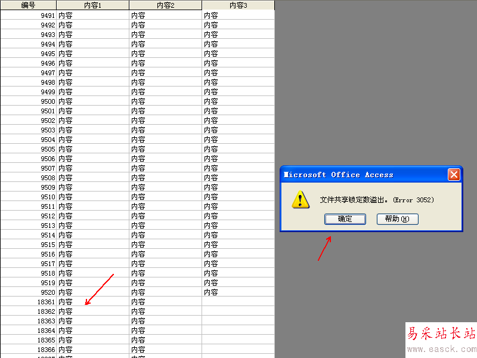Click the cell with number 18361
The image size is (477, 358).
coord(28,302)
